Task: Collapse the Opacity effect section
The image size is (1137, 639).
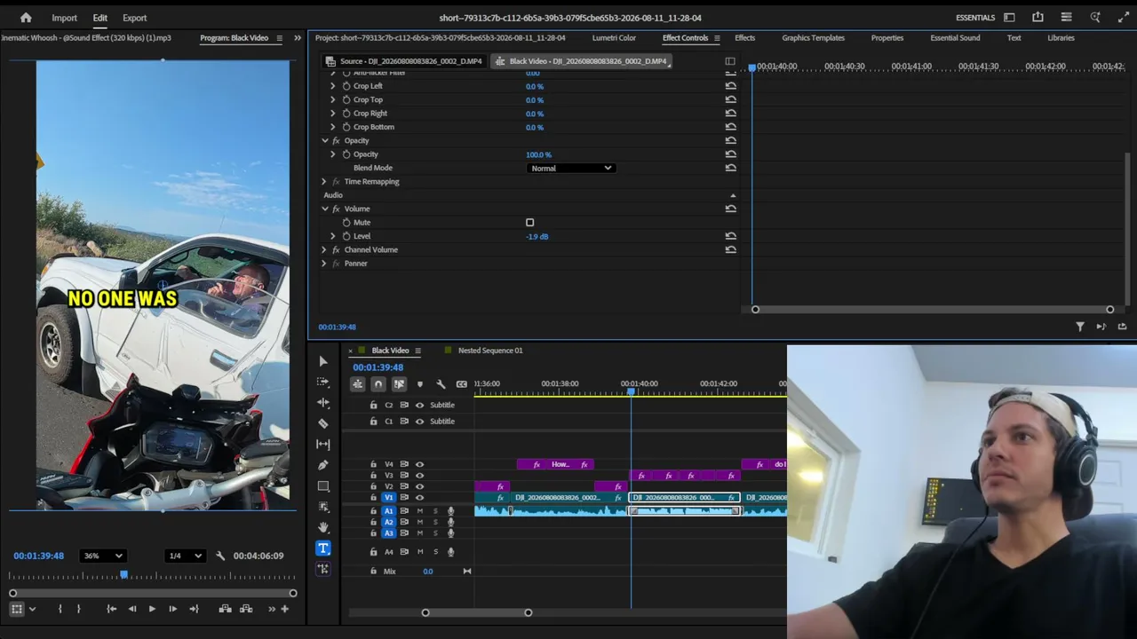Action: [325, 140]
